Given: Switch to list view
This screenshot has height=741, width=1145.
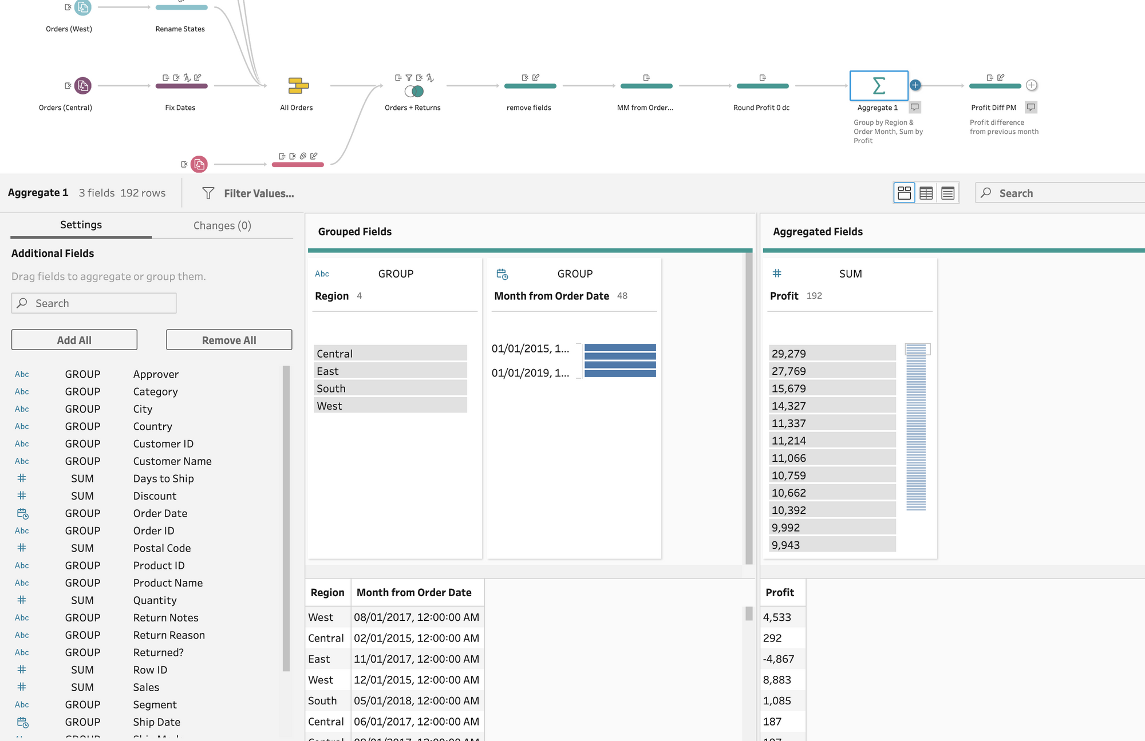Looking at the screenshot, I should tap(947, 193).
